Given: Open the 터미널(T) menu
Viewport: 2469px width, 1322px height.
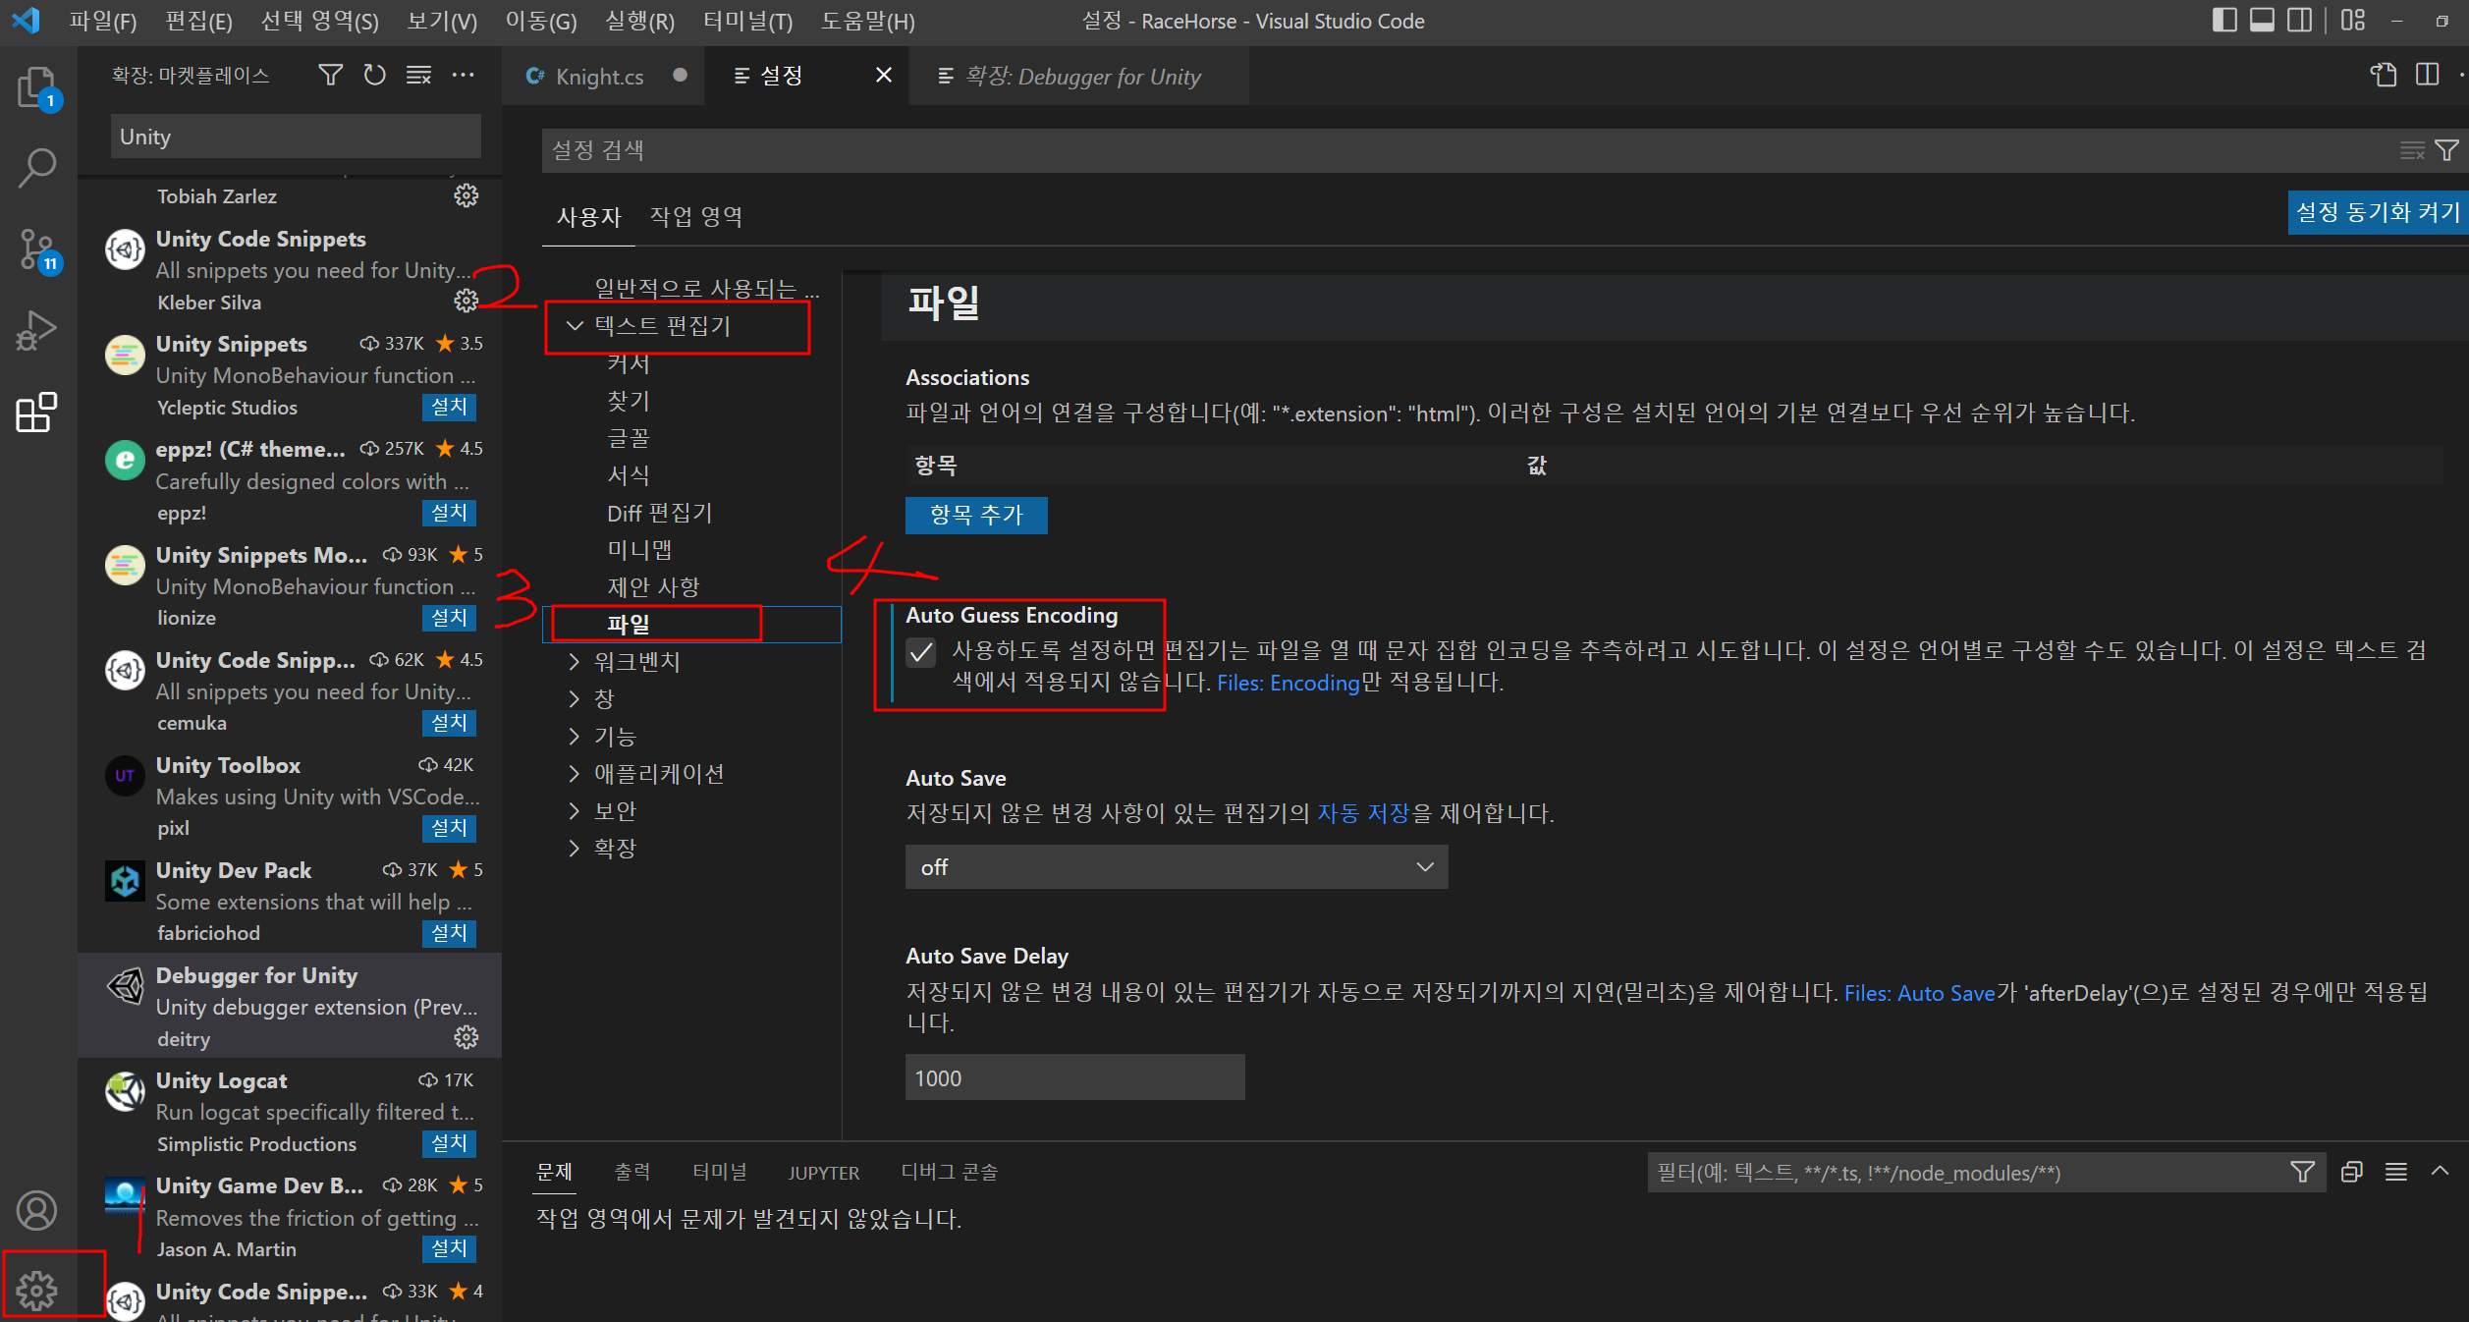Looking at the screenshot, I should pos(747,21).
